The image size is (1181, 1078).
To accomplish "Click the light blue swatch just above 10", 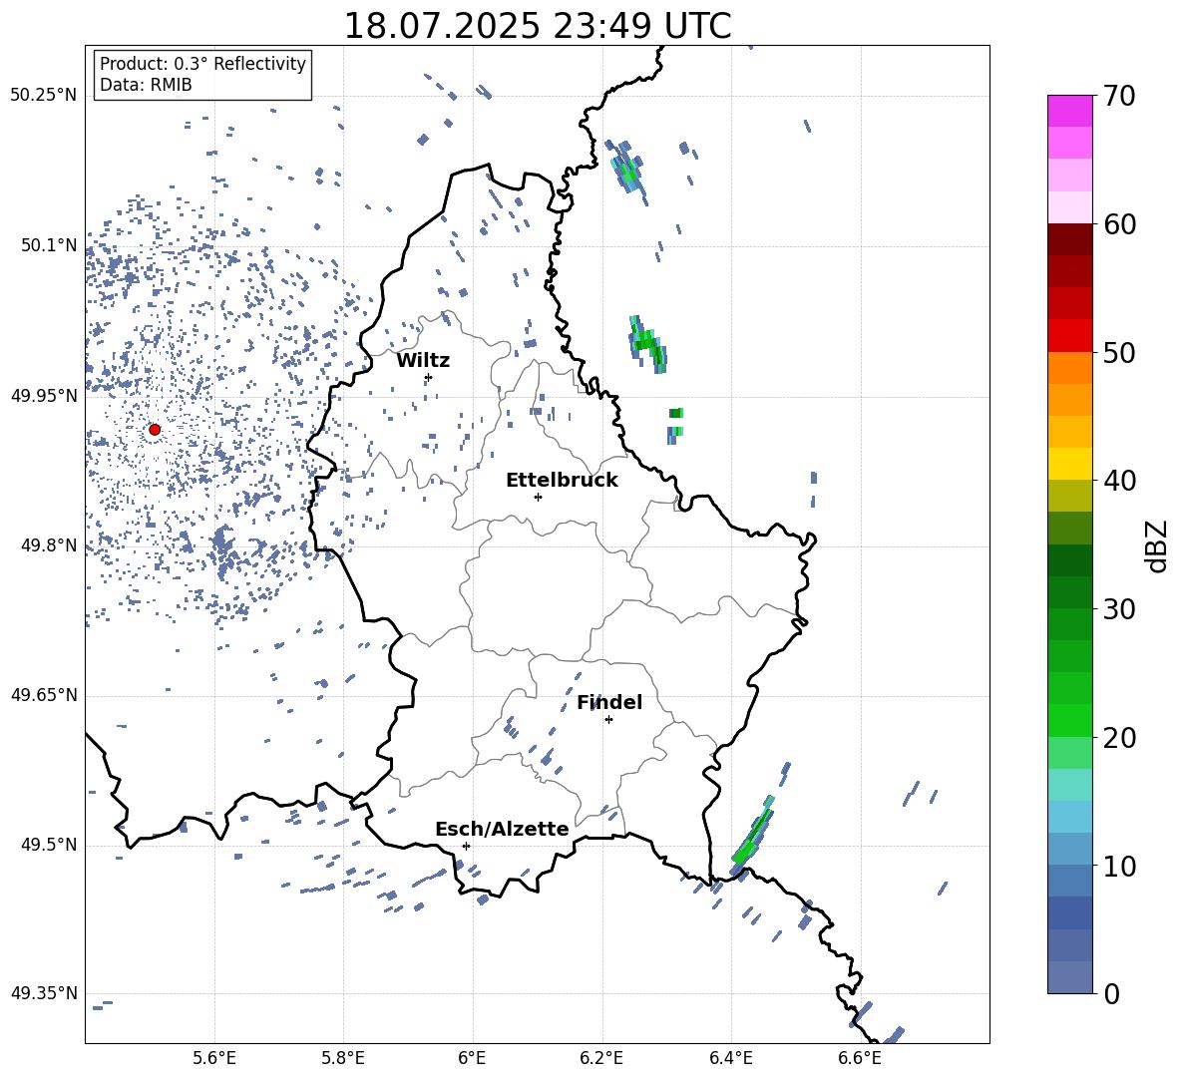I will 1069,850.
